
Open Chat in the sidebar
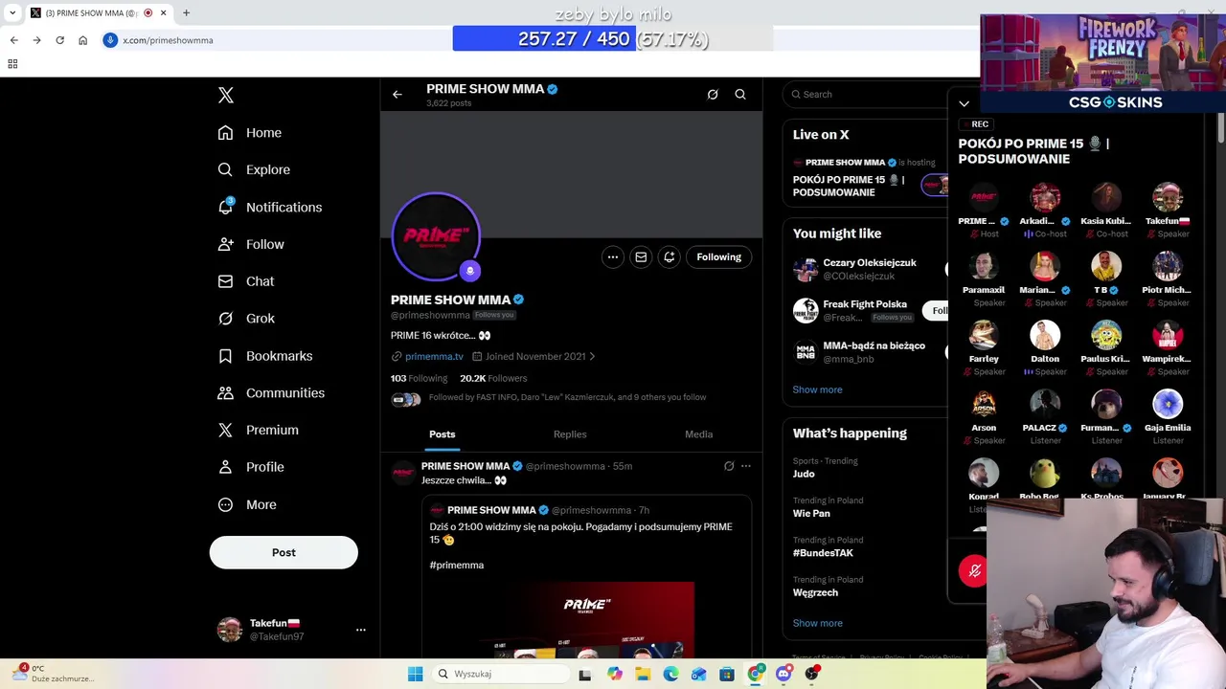click(x=246, y=281)
